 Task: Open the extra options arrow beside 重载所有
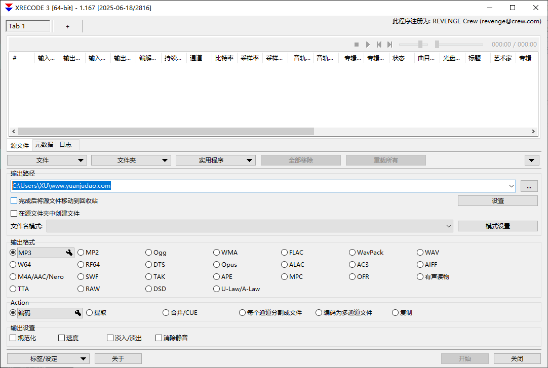point(531,160)
